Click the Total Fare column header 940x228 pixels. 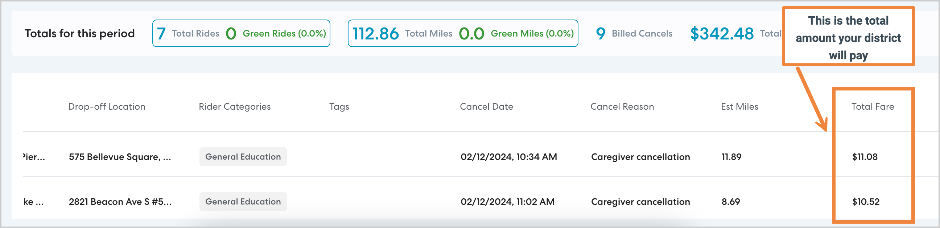coord(873,107)
